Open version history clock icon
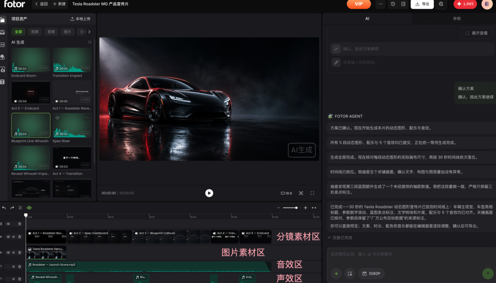This screenshot has width=496, height=283. tap(393, 4)
